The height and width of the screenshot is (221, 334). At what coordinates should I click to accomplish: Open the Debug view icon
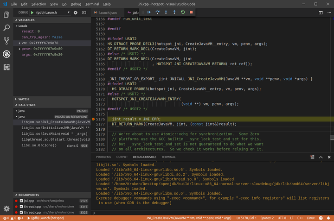tap(6, 54)
